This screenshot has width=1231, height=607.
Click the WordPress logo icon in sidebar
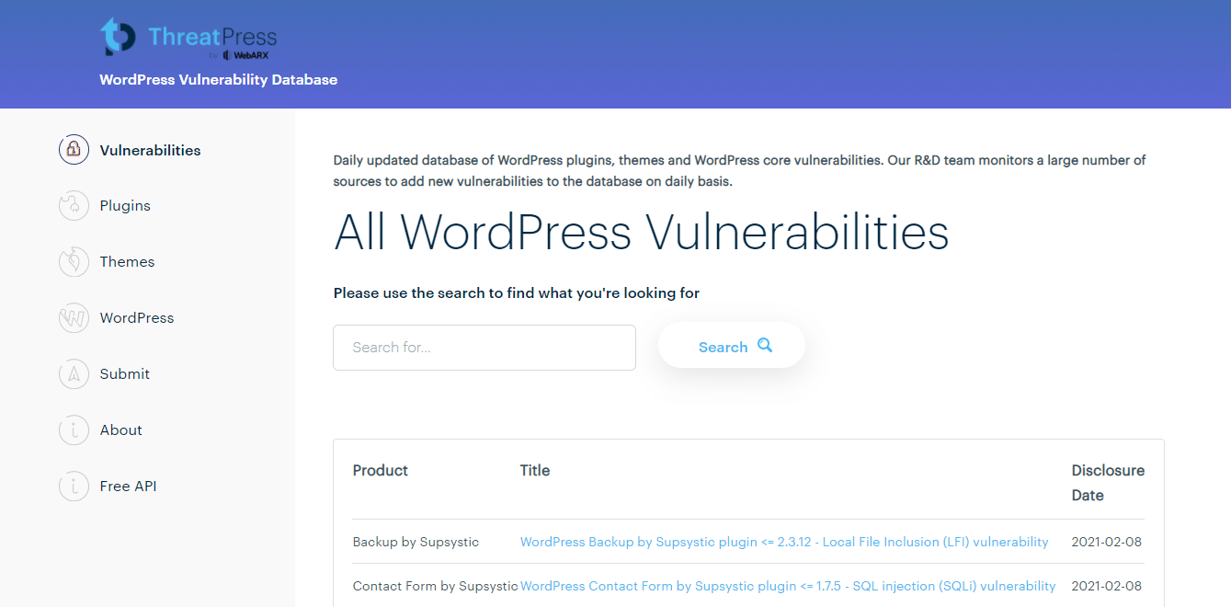(x=74, y=317)
